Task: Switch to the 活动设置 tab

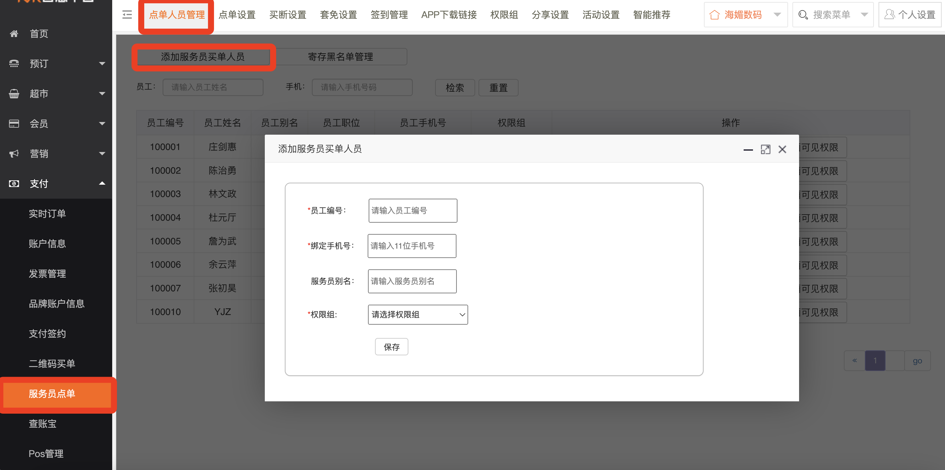Action: (600, 15)
